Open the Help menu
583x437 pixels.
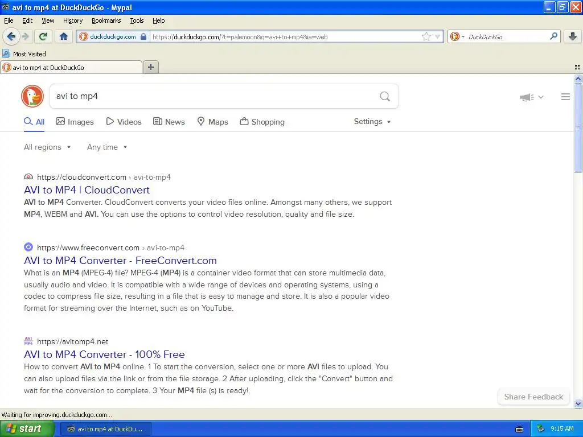click(158, 20)
